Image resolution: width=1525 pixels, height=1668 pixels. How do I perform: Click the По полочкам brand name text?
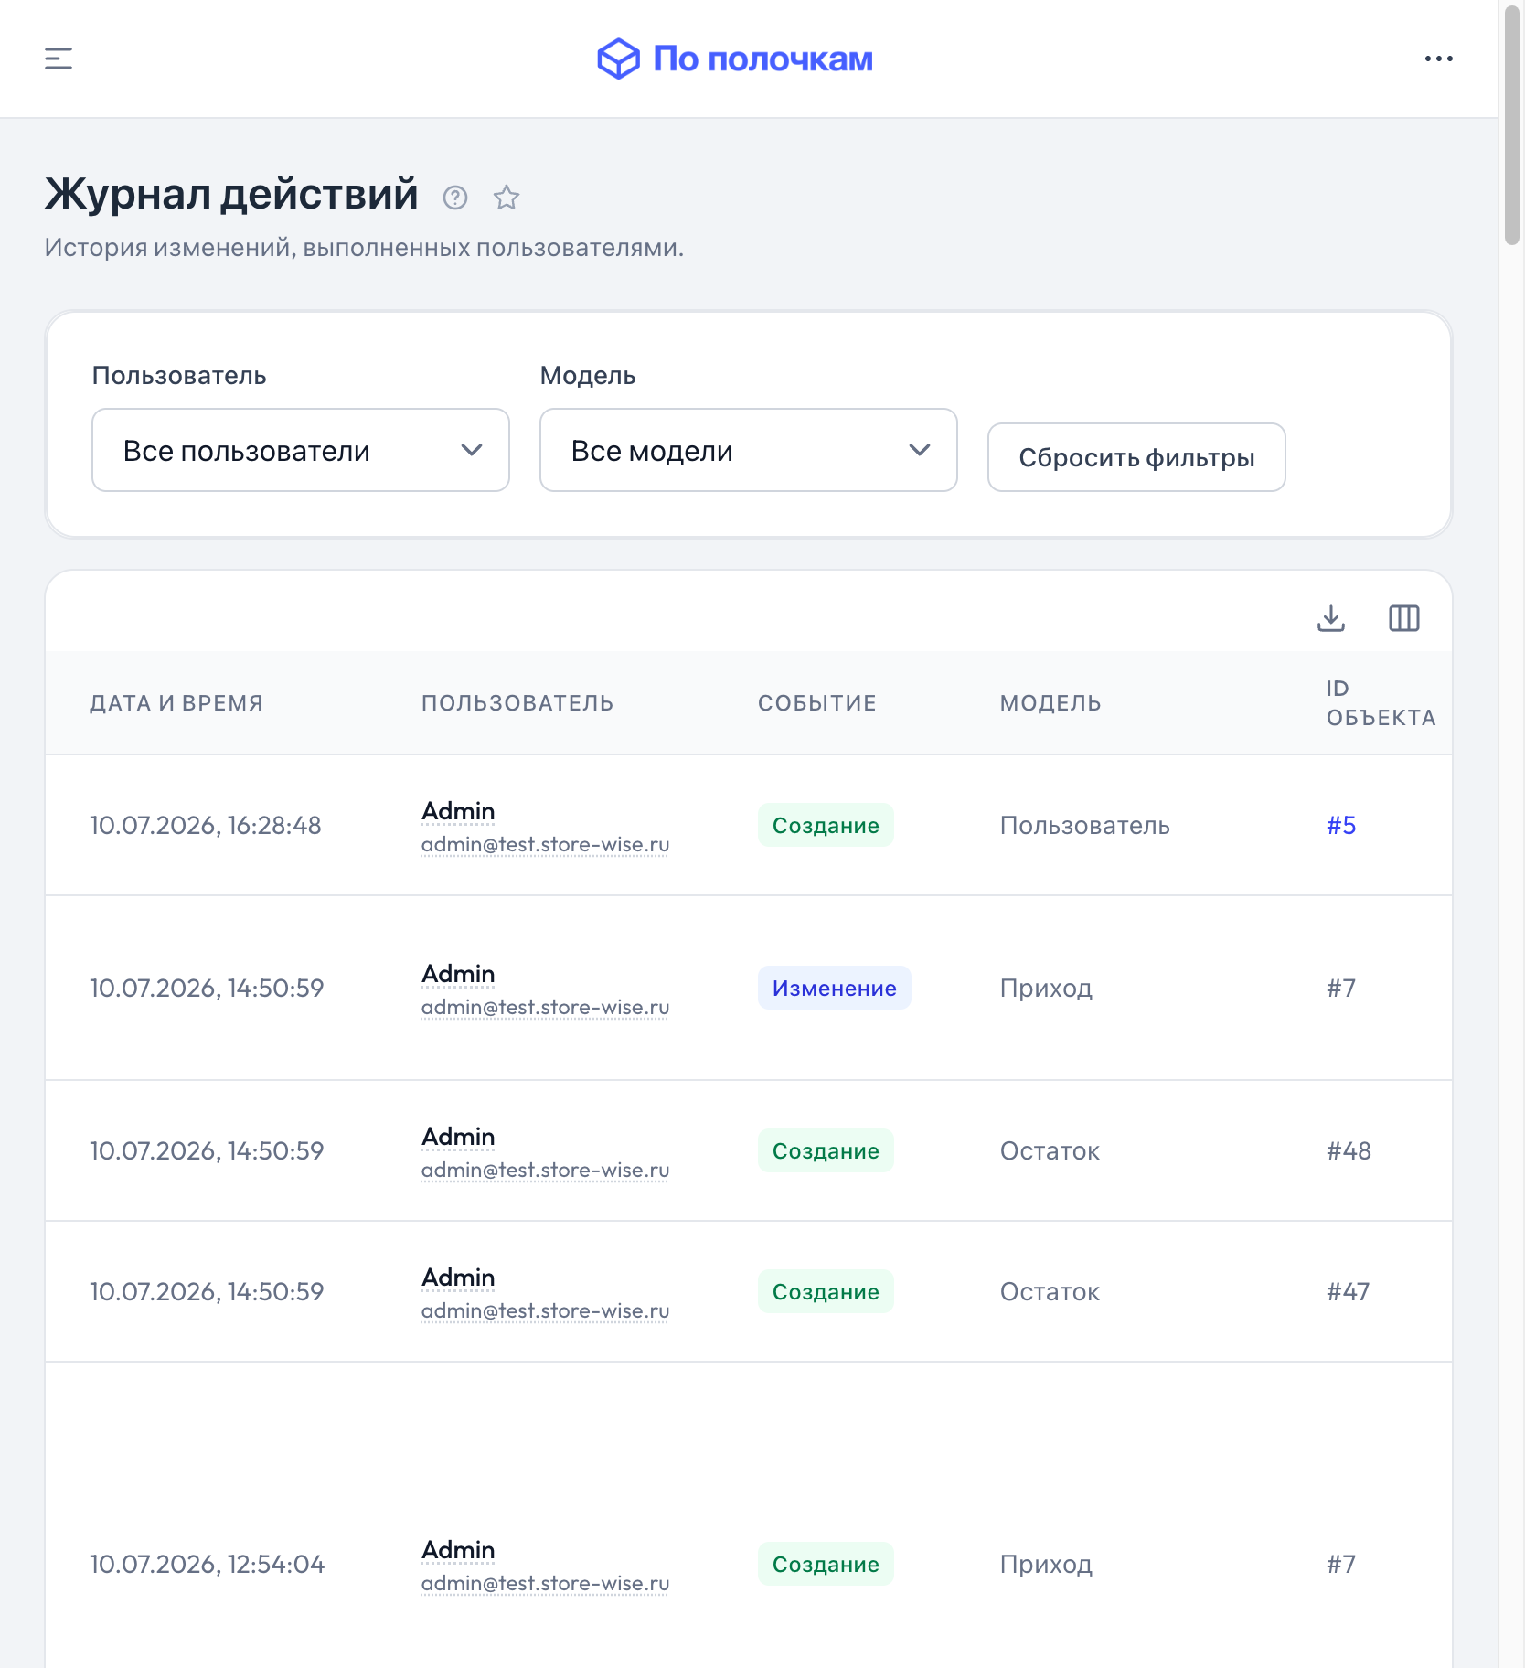pos(762,59)
